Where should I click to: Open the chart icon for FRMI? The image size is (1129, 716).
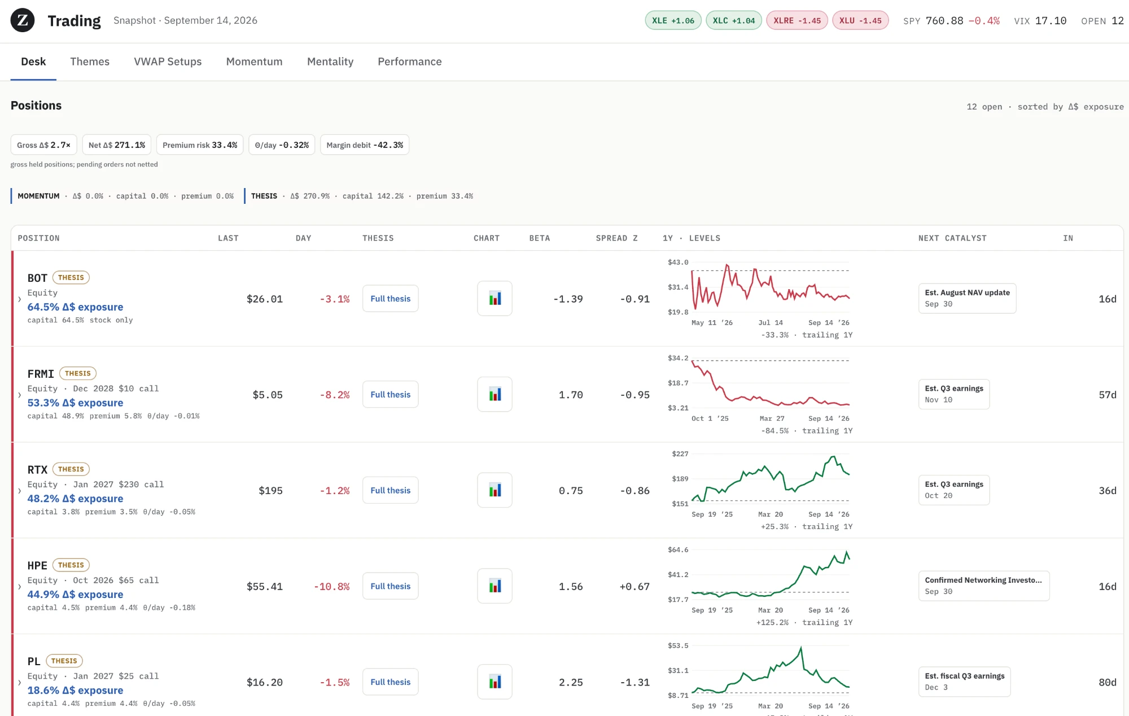click(495, 394)
